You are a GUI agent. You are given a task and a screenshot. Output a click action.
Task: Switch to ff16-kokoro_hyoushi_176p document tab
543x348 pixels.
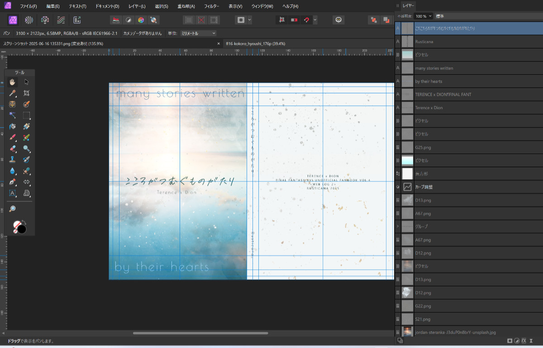pos(255,43)
